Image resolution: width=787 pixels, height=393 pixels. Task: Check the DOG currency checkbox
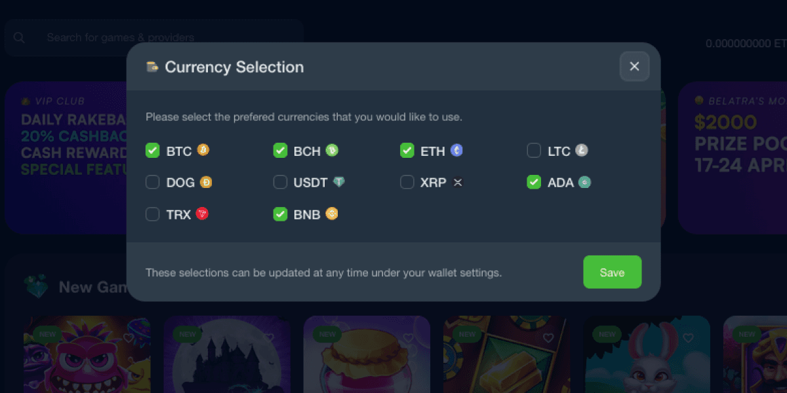pyautogui.click(x=153, y=182)
